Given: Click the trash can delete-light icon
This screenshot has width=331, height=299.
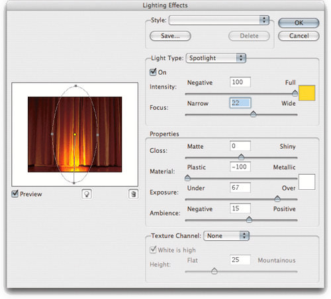Looking at the screenshot, I should 133,194.
